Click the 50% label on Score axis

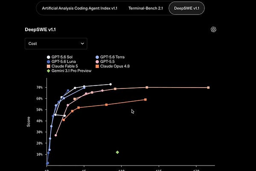(x=40, y=109)
